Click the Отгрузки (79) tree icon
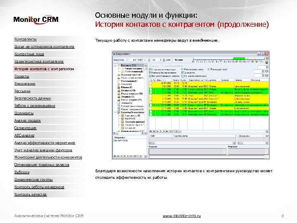Image resolution: width=297 pixels, height=223 pixels. (x=119, y=90)
